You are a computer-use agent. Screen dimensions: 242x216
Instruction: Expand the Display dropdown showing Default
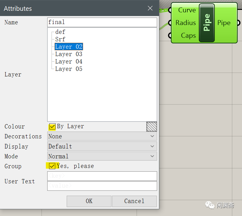point(102,146)
